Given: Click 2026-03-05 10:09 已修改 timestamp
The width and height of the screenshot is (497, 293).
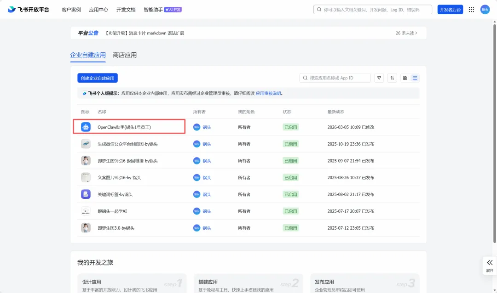Looking at the screenshot, I should pos(351,127).
